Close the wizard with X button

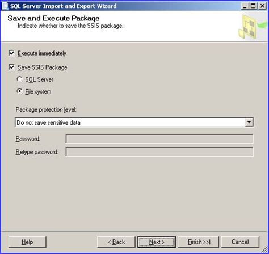[x=262, y=6]
